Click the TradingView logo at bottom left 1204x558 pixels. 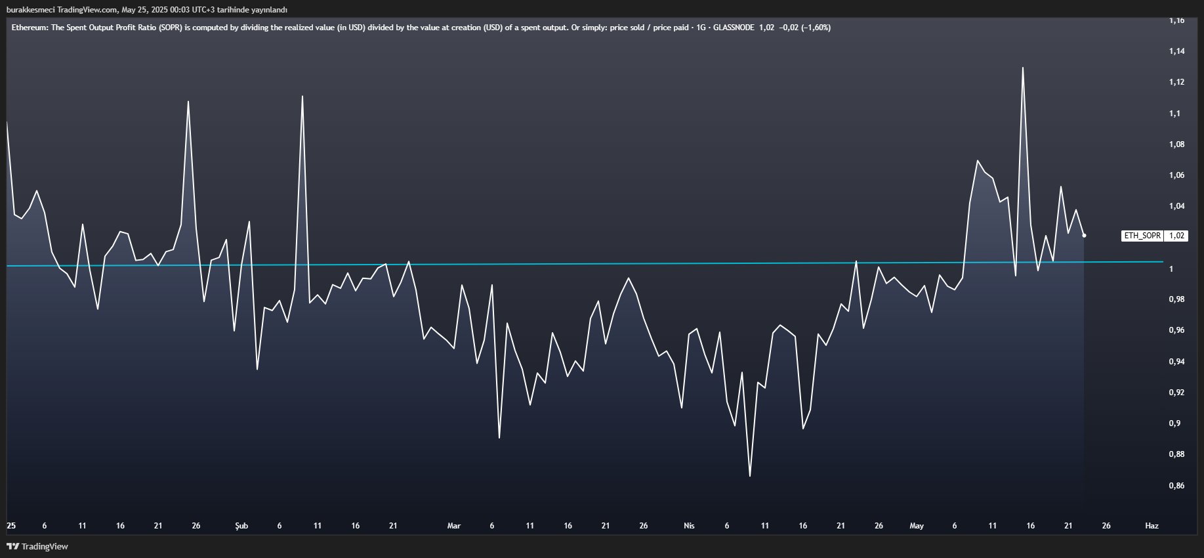point(37,546)
